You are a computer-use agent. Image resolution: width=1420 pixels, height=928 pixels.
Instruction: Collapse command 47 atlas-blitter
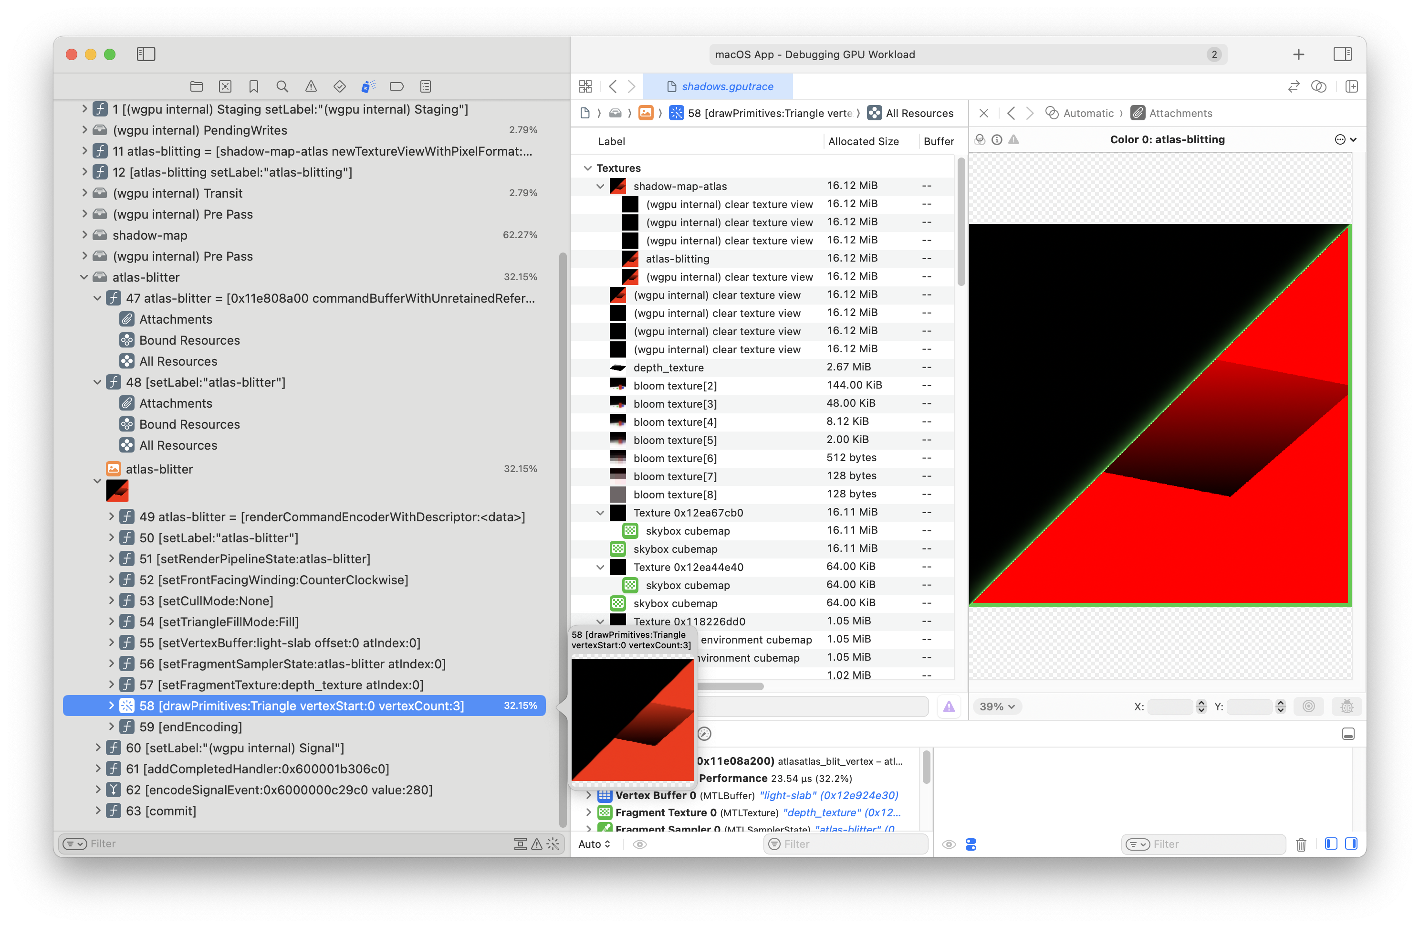(x=97, y=298)
